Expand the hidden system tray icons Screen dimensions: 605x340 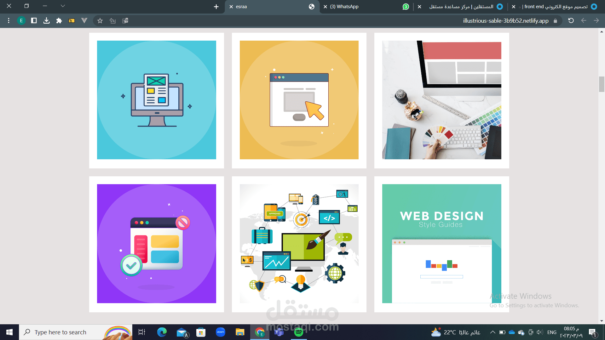pyautogui.click(x=493, y=332)
